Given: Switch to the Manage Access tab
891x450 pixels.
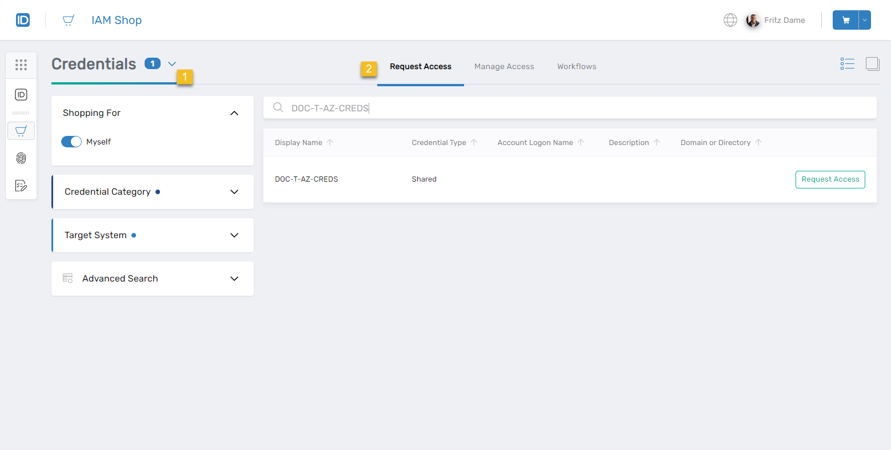Looking at the screenshot, I should [504, 67].
